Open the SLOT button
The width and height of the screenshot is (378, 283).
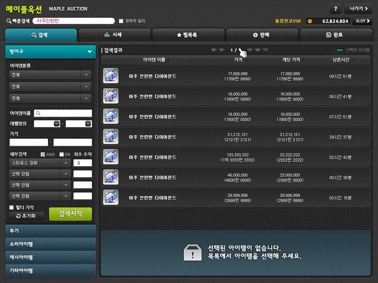[362, 21]
